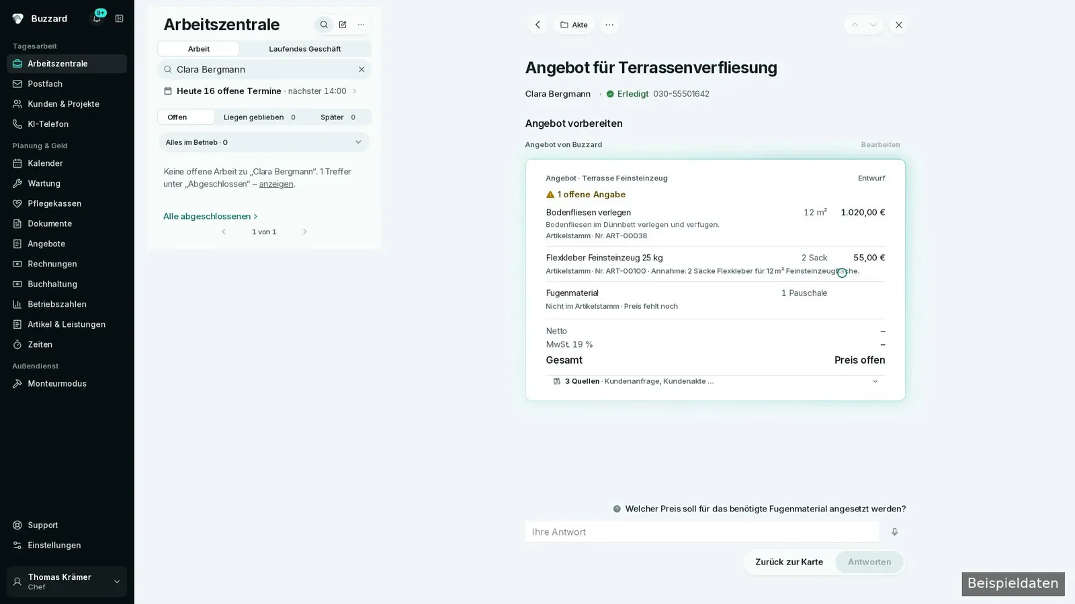Go back using the left arrow button
This screenshot has height=604, width=1075.
[537, 25]
